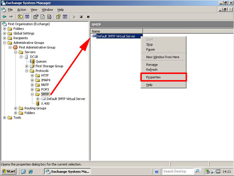
Task: Click the DC1B server icon
Action: coord(26,57)
